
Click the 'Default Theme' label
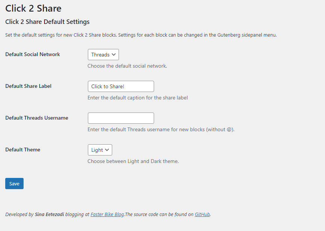point(23,150)
